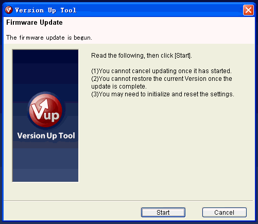Click "Read the following, then click [Start]." text
Image resolution: width=258 pixels, height=224 pixels.
click(x=142, y=56)
